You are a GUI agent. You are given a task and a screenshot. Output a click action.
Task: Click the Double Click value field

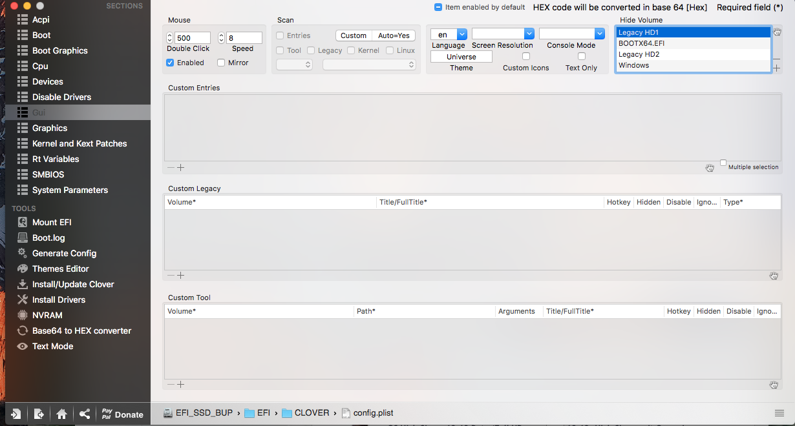click(192, 38)
